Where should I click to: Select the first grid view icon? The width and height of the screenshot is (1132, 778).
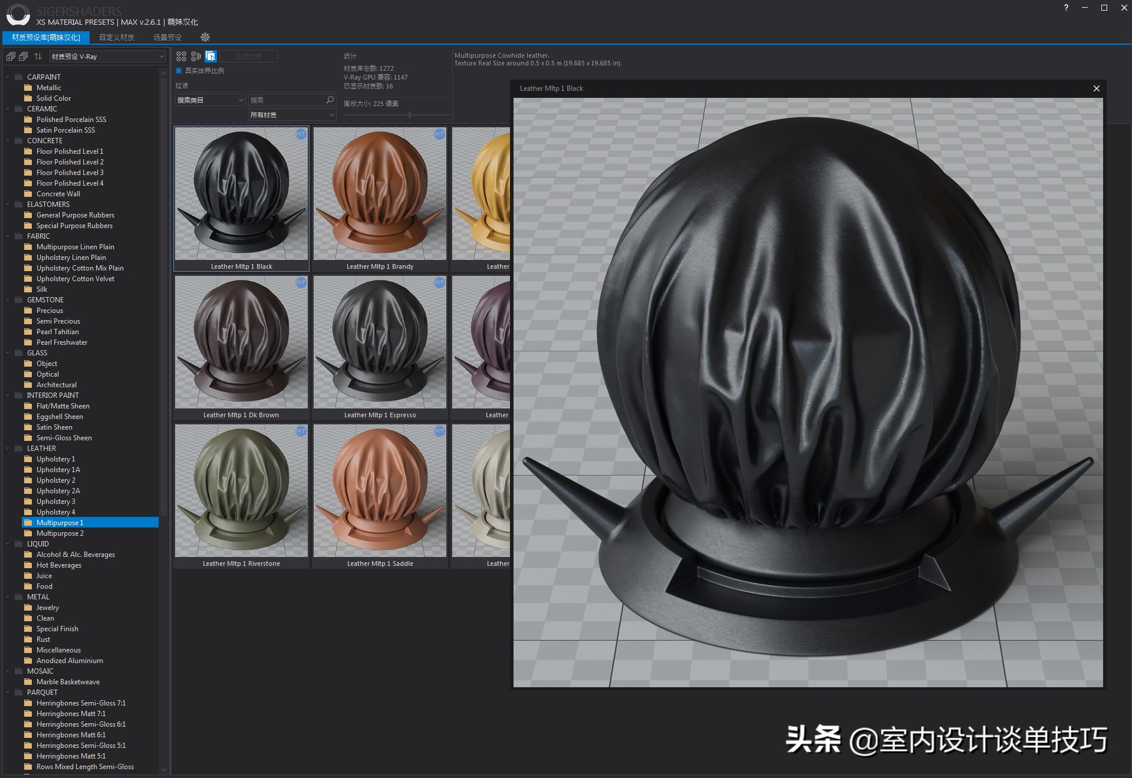click(180, 57)
